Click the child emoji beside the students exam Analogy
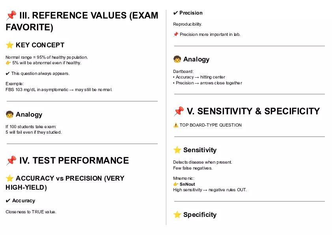This screenshot has width=332, height=235. click(x=10, y=115)
